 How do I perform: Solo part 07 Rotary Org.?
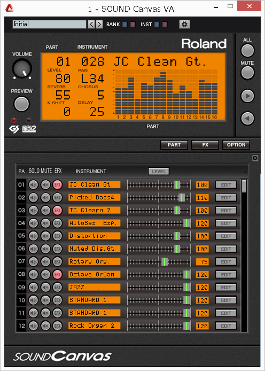click(33, 261)
